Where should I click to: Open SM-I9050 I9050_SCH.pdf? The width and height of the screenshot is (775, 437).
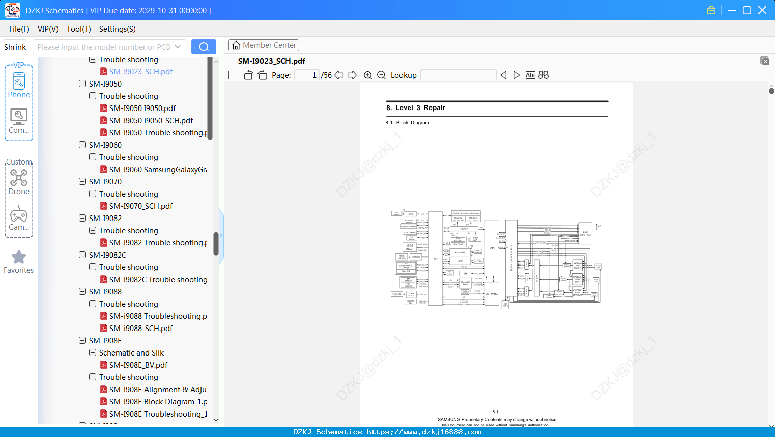(151, 121)
